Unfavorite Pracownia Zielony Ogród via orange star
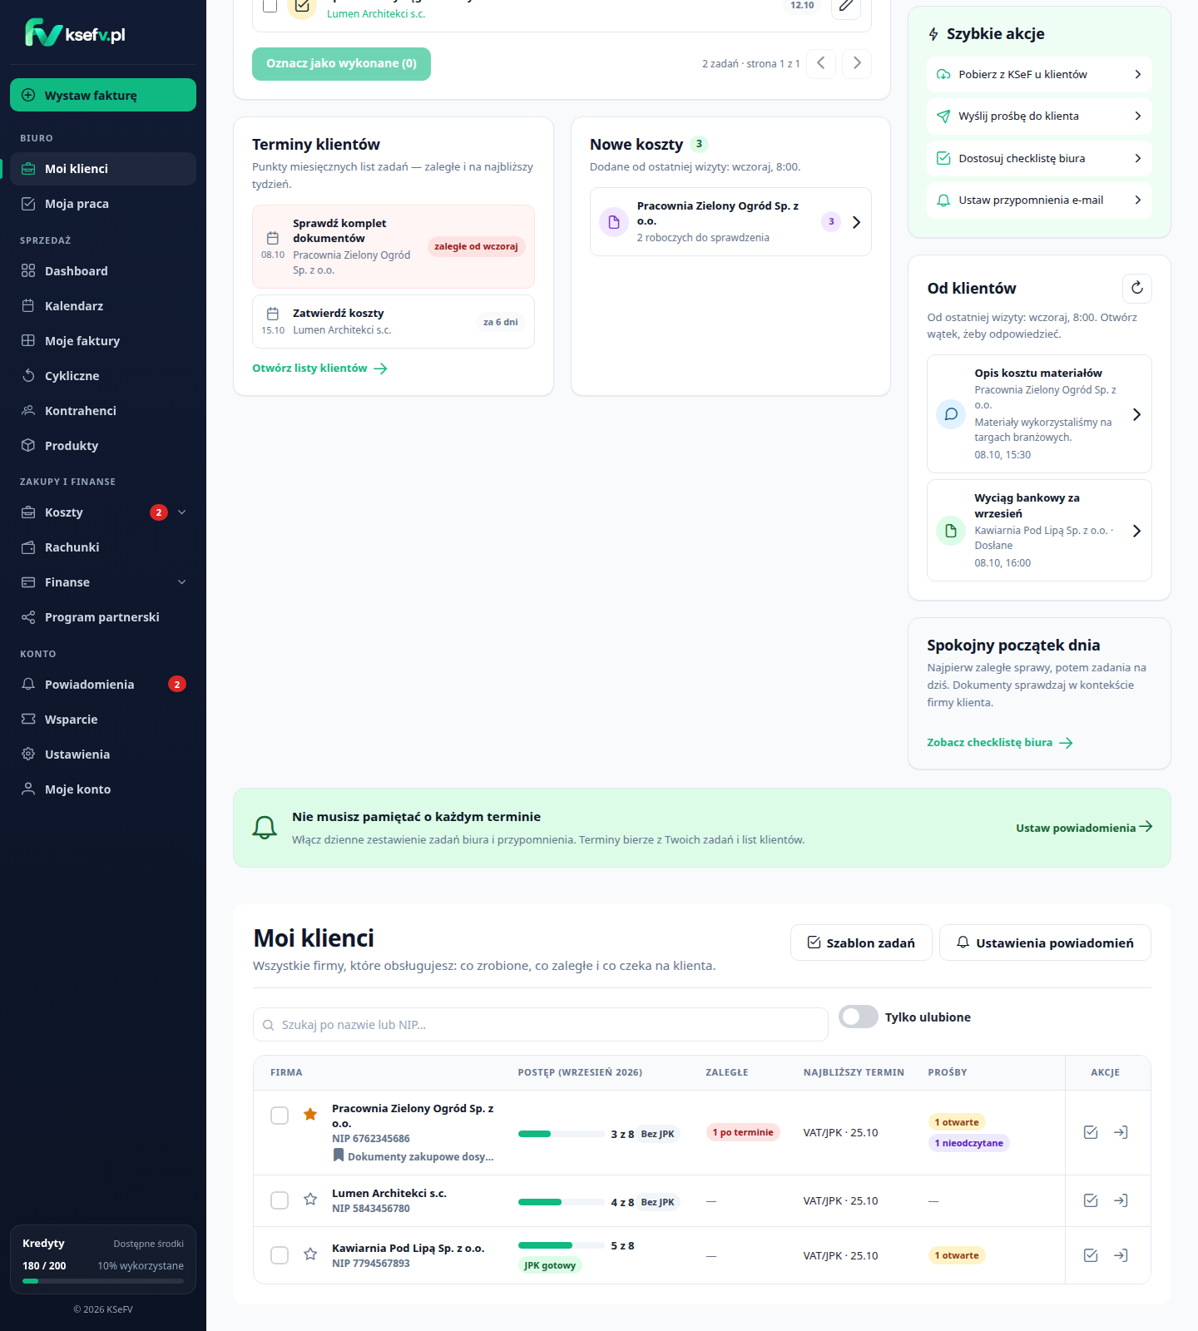This screenshot has height=1331, width=1198. (310, 1115)
